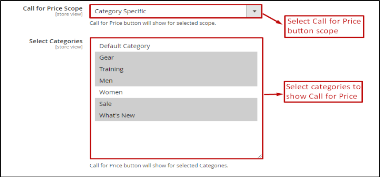Viewport: 380px width, 177px height.
Task: Click the Sale category in the list
Action: point(105,104)
